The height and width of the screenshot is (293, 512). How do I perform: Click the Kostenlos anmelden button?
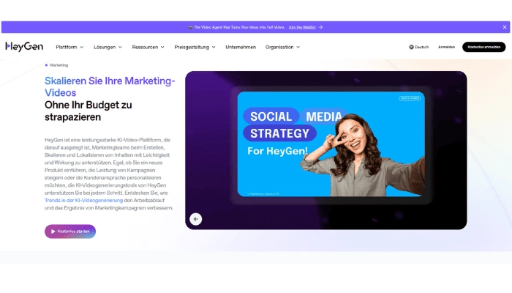tap(483, 47)
